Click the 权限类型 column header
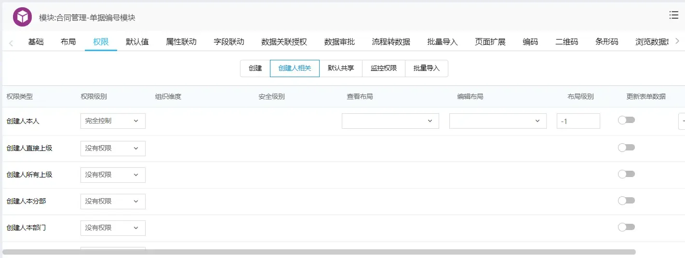This screenshot has height=258, width=685. point(20,96)
